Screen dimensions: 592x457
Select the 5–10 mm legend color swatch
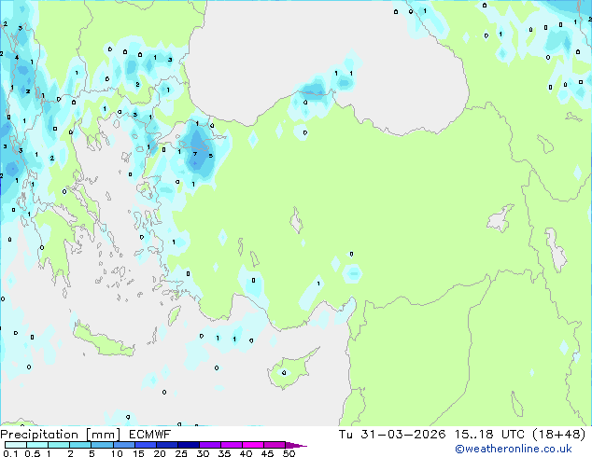click(x=102, y=445)
